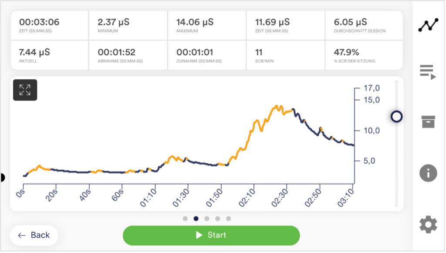
Task: Click the back arrow icon
Action: pyautogui.click(x=22, y=236)
